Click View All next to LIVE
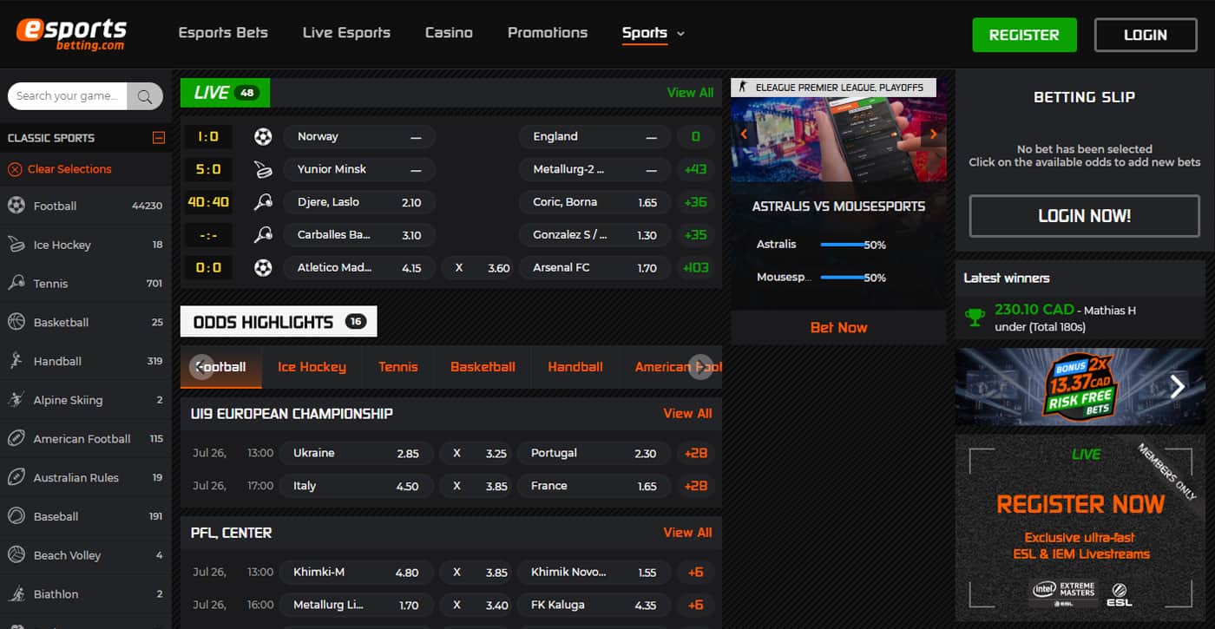 pos(690,93)
